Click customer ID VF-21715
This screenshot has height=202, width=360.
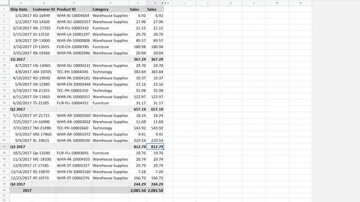[x=41, y=116]
